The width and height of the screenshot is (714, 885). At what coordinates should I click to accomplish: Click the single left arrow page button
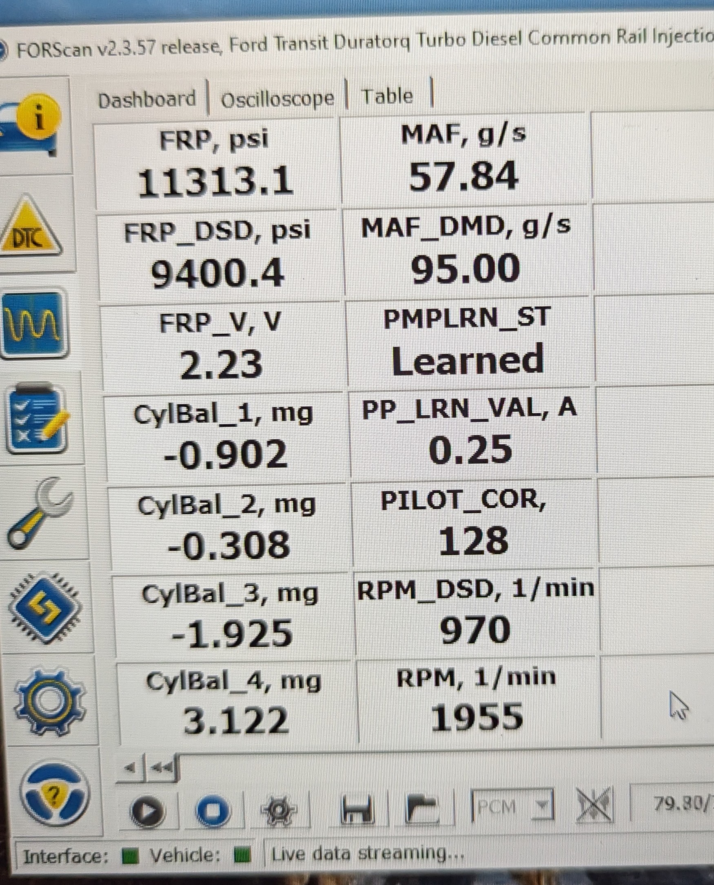coord(131,767)
